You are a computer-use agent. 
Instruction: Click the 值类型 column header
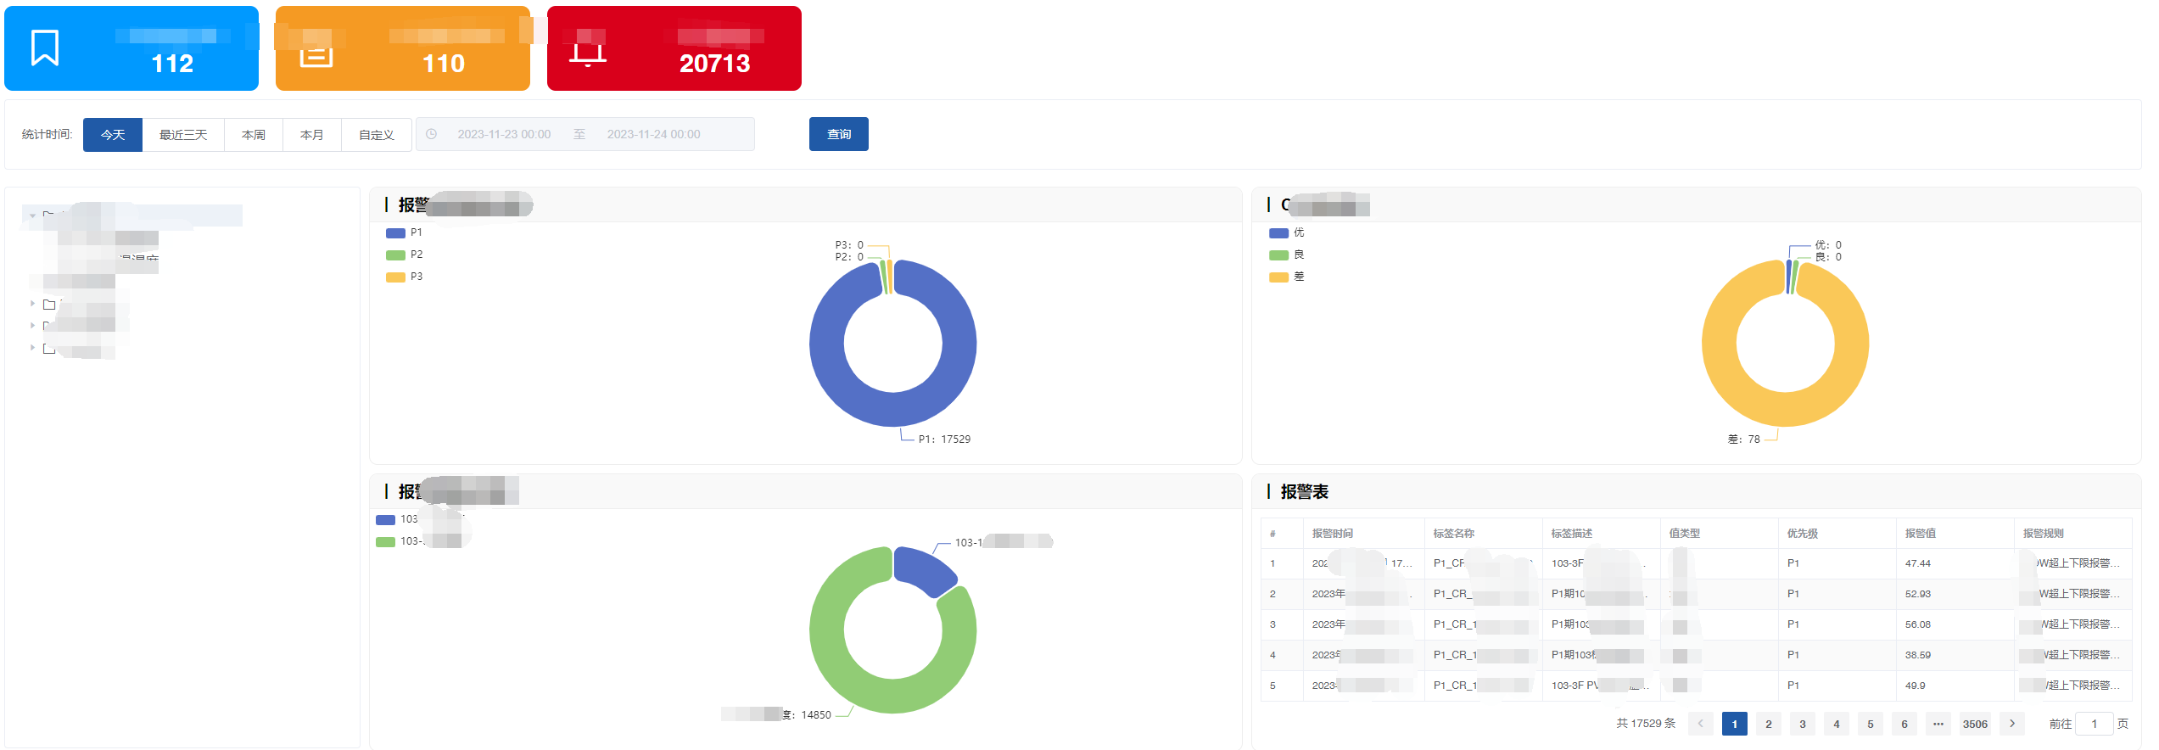[1684, 534]
